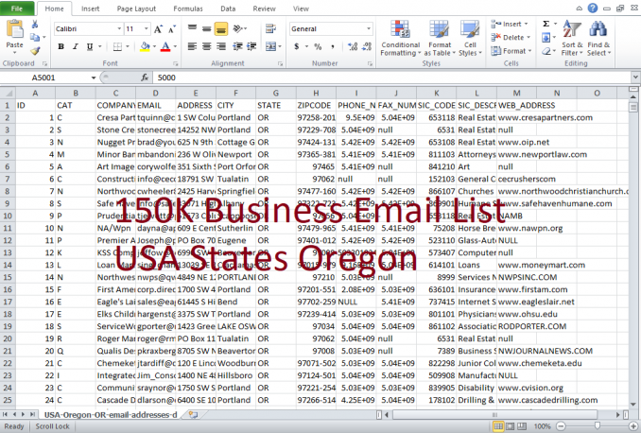Toggle Italic formatting
Screen dimensions: 641x433
point(74,45)
